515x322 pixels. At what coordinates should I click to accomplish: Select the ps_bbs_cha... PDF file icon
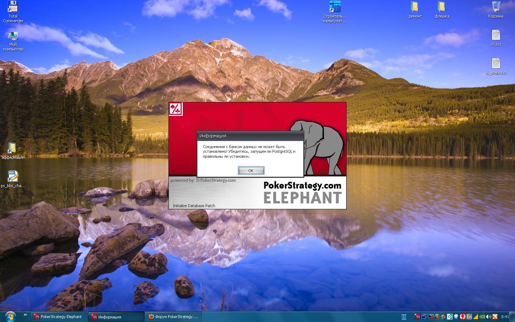click(13, 179)
